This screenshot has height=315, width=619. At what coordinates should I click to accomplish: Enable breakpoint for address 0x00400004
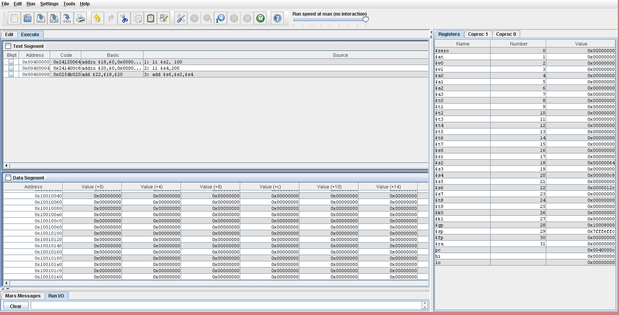pyautogui.click(x=11, y=68)
